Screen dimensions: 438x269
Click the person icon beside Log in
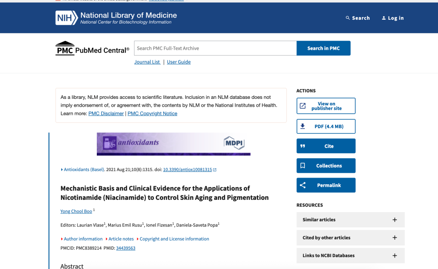click(384, 18)
